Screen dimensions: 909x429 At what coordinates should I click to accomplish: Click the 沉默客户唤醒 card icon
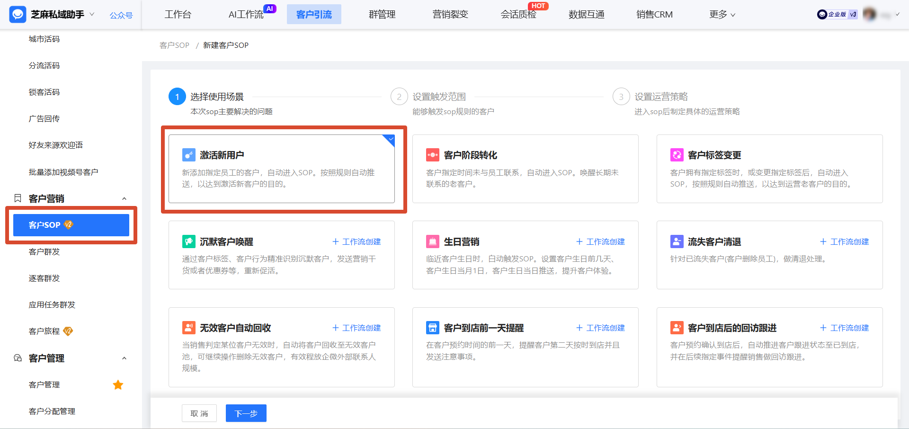tap(188, 241)
